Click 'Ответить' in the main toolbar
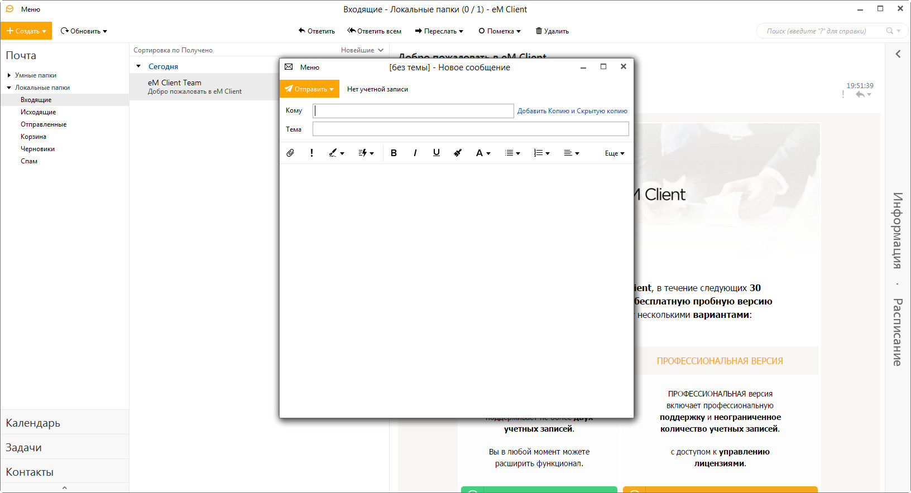 [x=317, y=31]
